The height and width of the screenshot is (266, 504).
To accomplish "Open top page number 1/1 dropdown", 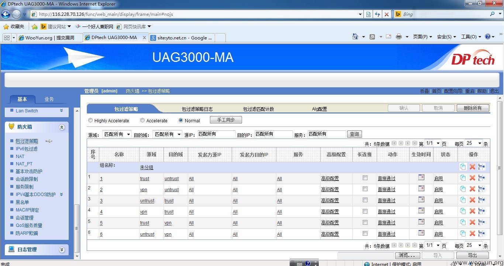I will 433,143.
